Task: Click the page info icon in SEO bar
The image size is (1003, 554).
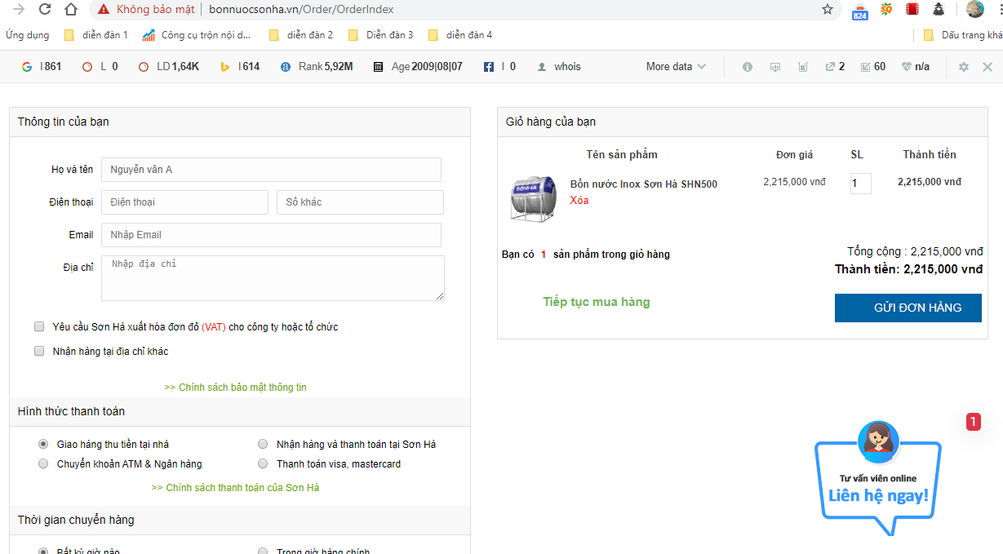Action: tap(748, 67)
